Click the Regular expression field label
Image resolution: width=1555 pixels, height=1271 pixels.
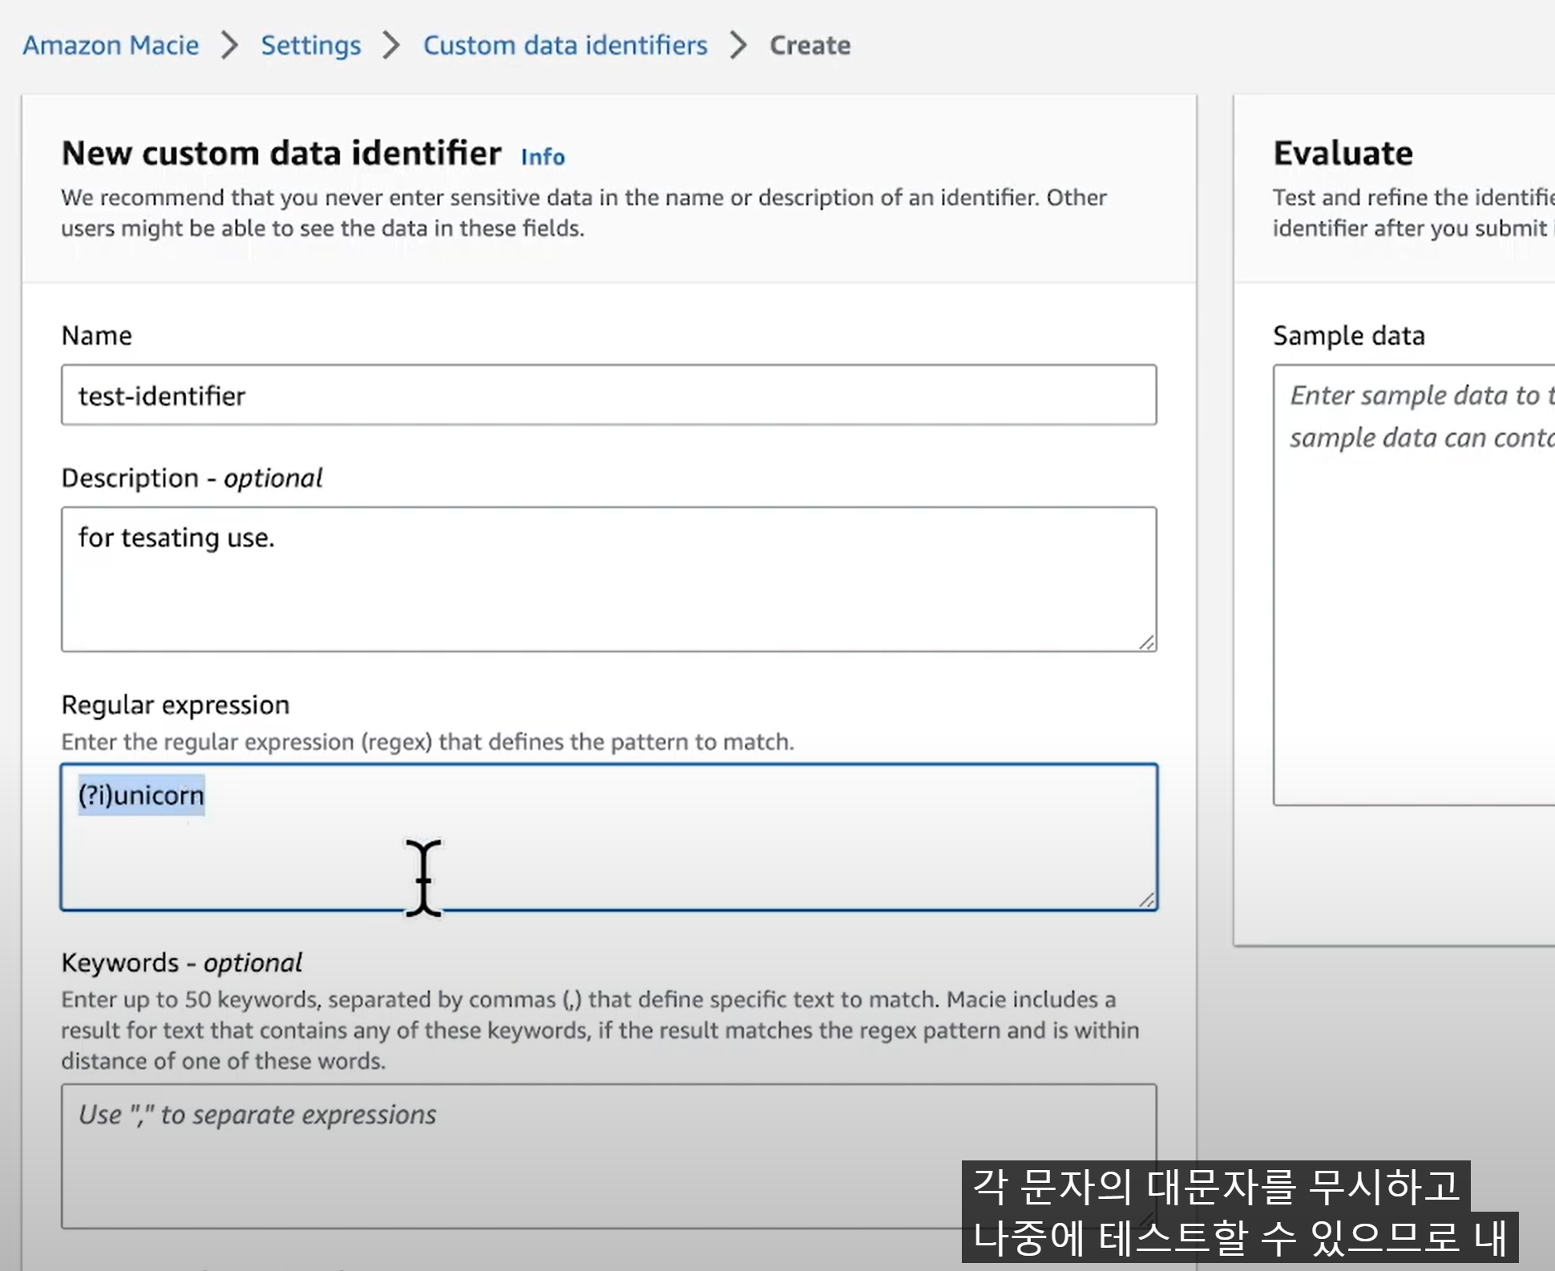[x=176, y=704]
